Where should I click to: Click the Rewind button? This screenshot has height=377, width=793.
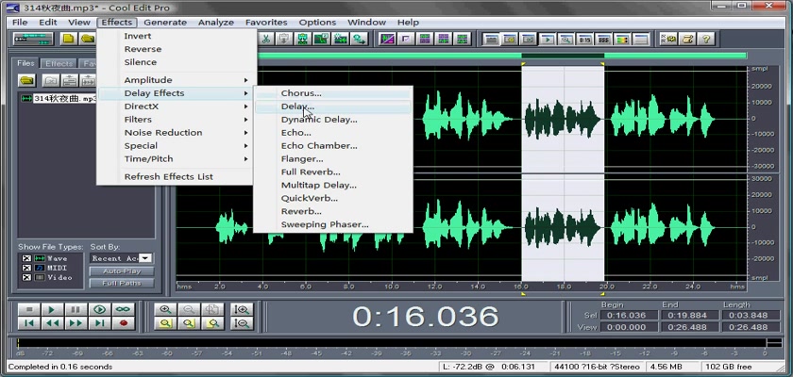pos(53,323)
